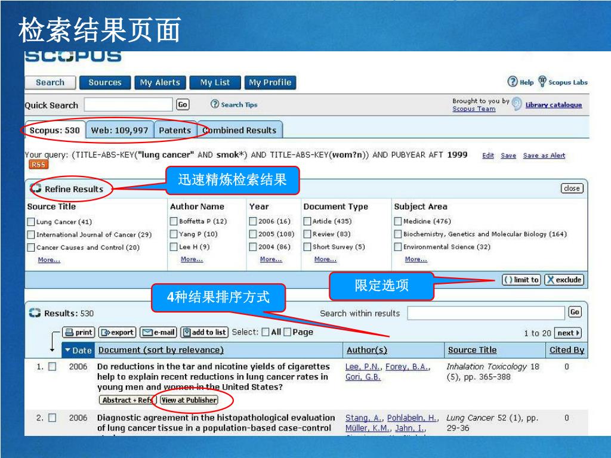This screenshot has height=458, width=611.
Task: Open the Sources tab
Action: 105,82
